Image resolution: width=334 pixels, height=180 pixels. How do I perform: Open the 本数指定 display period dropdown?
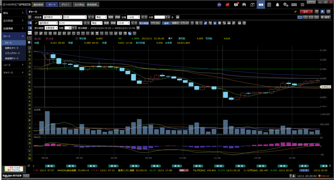(x=51, y=28)
